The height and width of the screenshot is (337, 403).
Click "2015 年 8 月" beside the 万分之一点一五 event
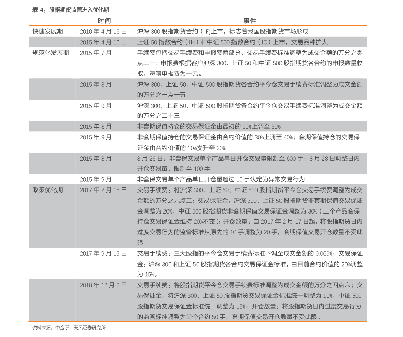(x=96, y=85)
